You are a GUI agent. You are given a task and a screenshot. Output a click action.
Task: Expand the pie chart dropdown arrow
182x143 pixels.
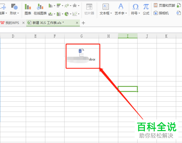(71, 14)
